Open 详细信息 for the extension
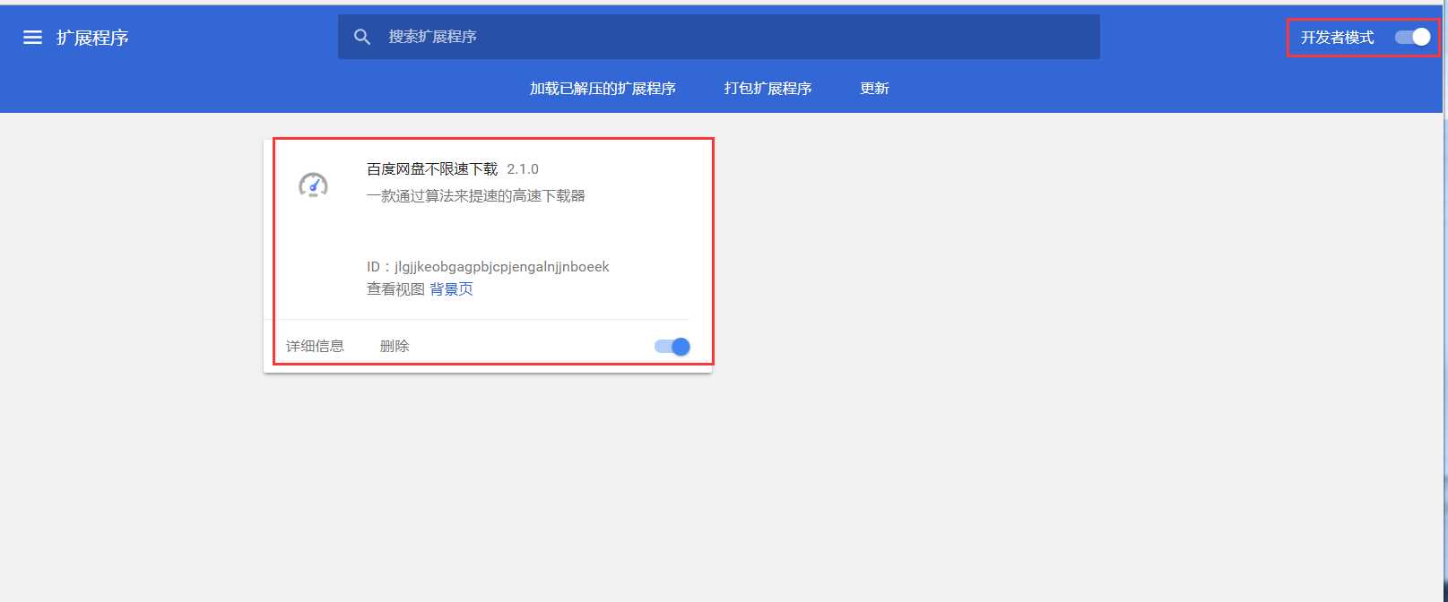Image resolution: width=1448 pixels, height=602 pixels. pos(315,346)
